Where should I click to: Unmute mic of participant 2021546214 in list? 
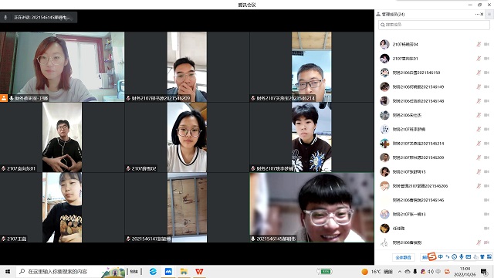479,144
